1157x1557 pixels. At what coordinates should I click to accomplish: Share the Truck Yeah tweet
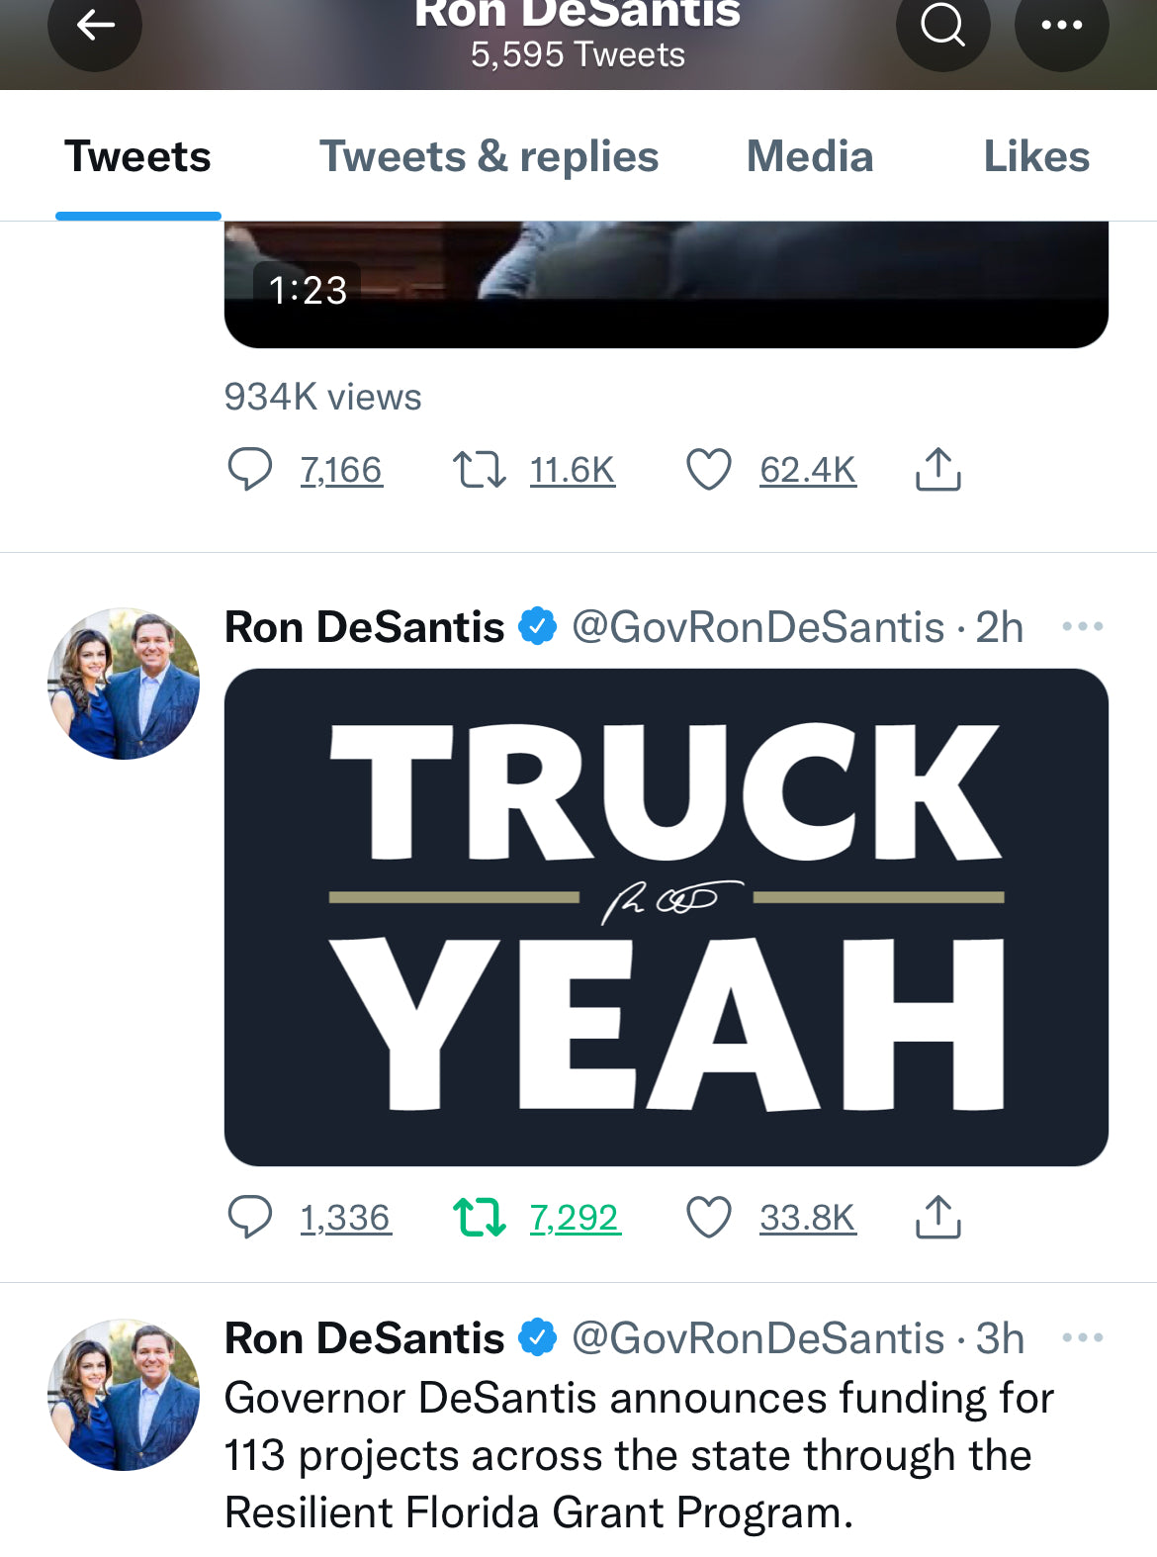pos(937,1217)
